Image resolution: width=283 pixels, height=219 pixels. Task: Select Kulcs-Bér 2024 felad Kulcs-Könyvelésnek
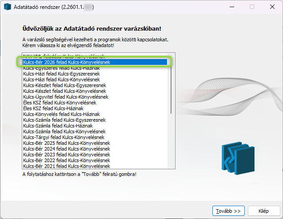(x=95, y=149)
